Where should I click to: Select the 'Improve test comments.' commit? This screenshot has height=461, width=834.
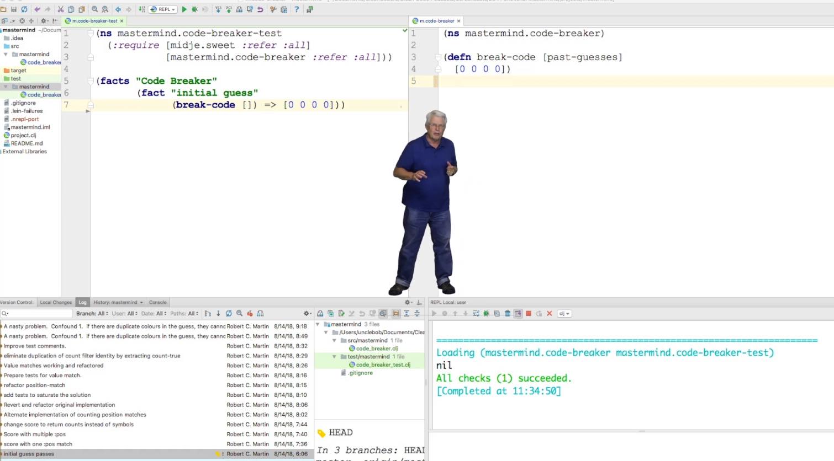coord(157,346)
